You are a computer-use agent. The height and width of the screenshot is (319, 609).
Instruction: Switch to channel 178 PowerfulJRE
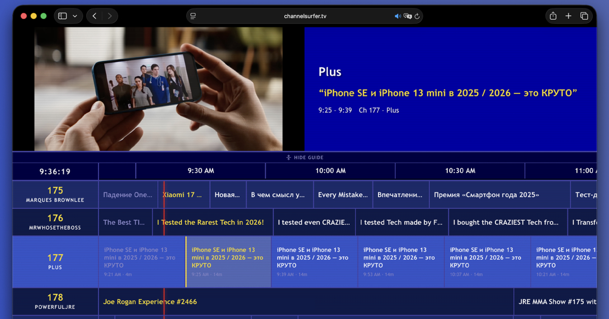[55, 301]
